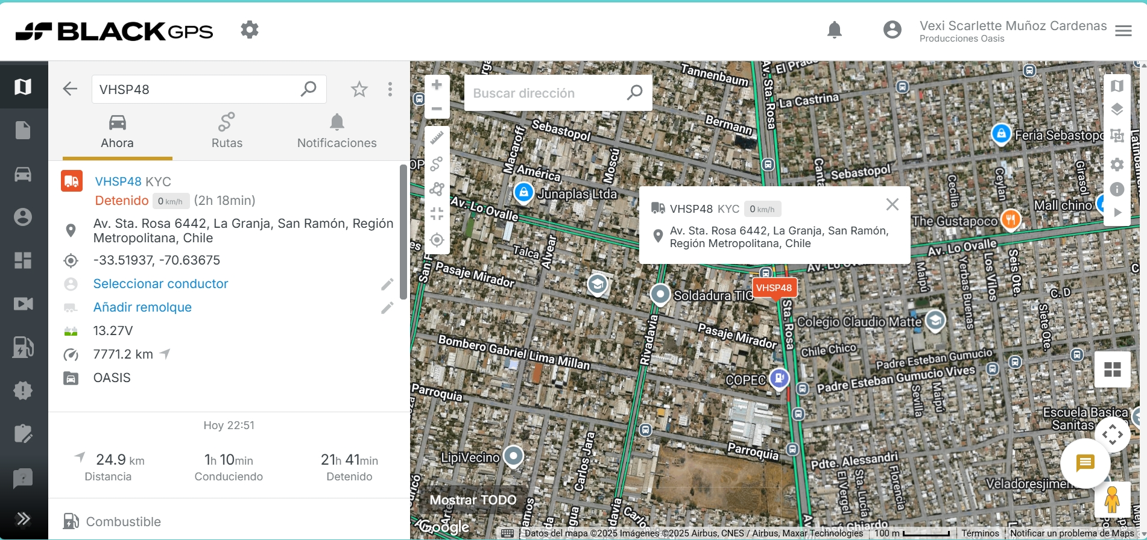This screenshot has width=1147, height=540.
Task: Edit trailer with pencil icon
Action: [x=387, y=307]
